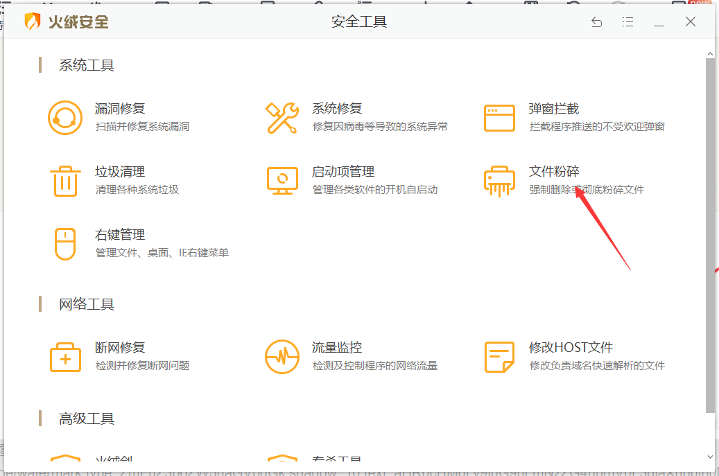
Task: Close the 安全工具 window
Action: (691, 21)
